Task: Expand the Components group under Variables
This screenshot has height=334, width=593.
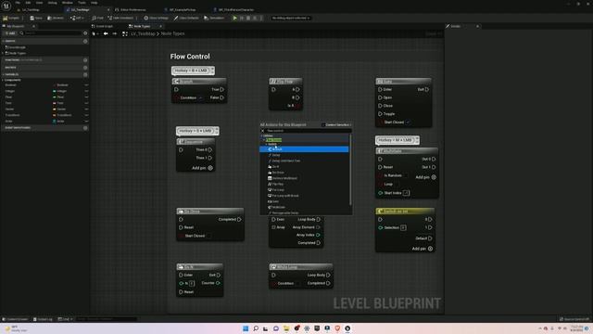Action: [3, 80]
